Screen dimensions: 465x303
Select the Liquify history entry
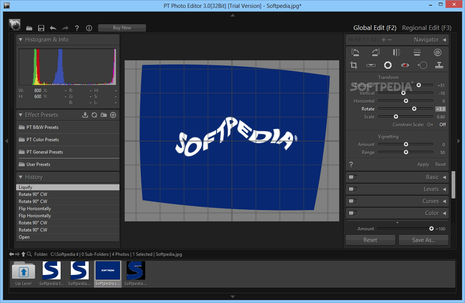(68, 187)
